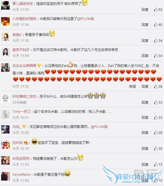
Task: Click the verified V badge next to 马滔_
Action: click(24, 126)
